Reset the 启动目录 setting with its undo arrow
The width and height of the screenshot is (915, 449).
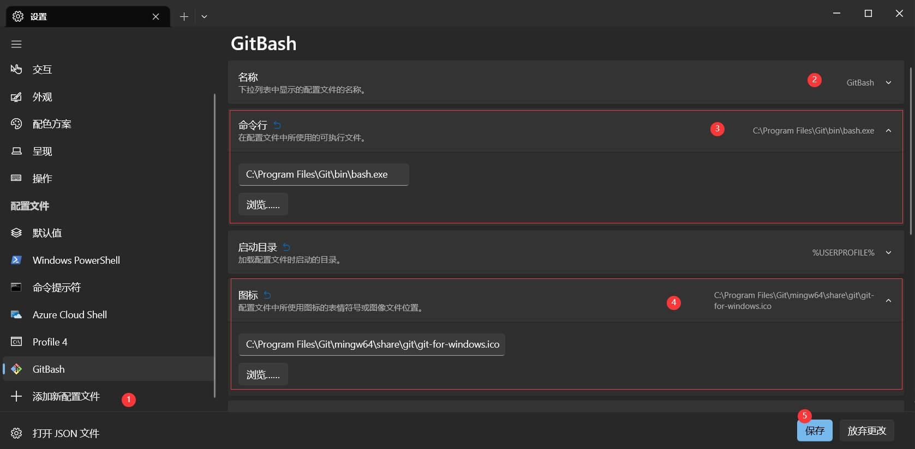pyautogui.click(x=286, y=247)
